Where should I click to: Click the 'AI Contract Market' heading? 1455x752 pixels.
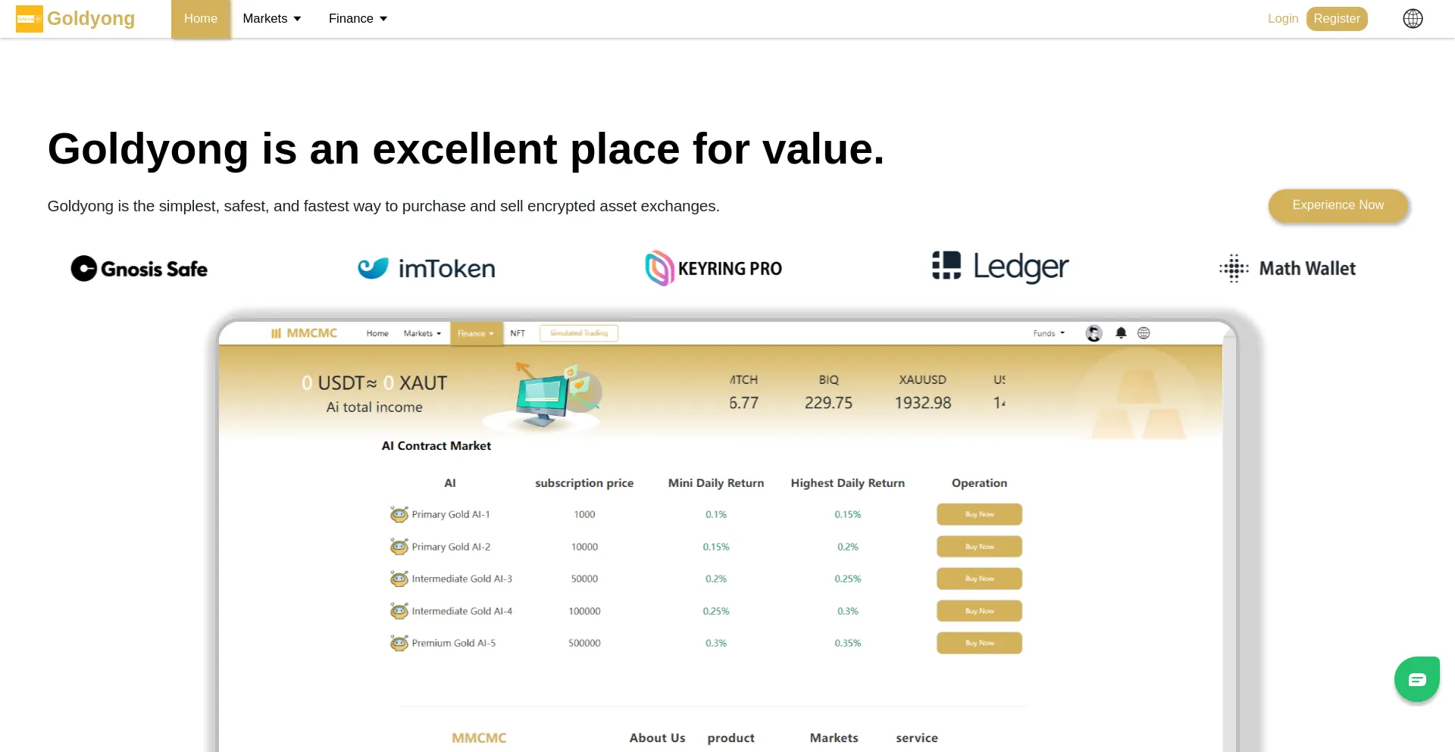point(436,446)
